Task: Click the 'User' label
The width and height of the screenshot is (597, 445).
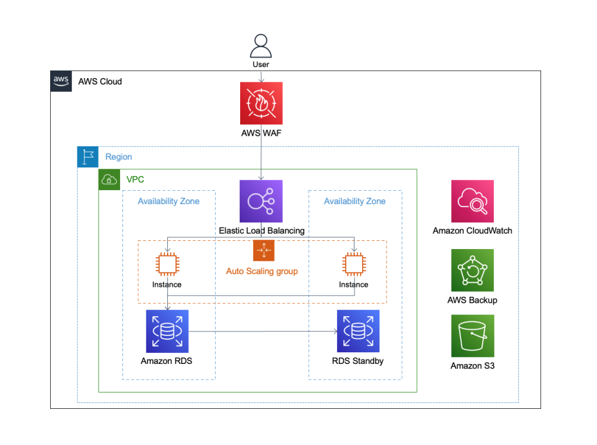Action: pos(261,64)
